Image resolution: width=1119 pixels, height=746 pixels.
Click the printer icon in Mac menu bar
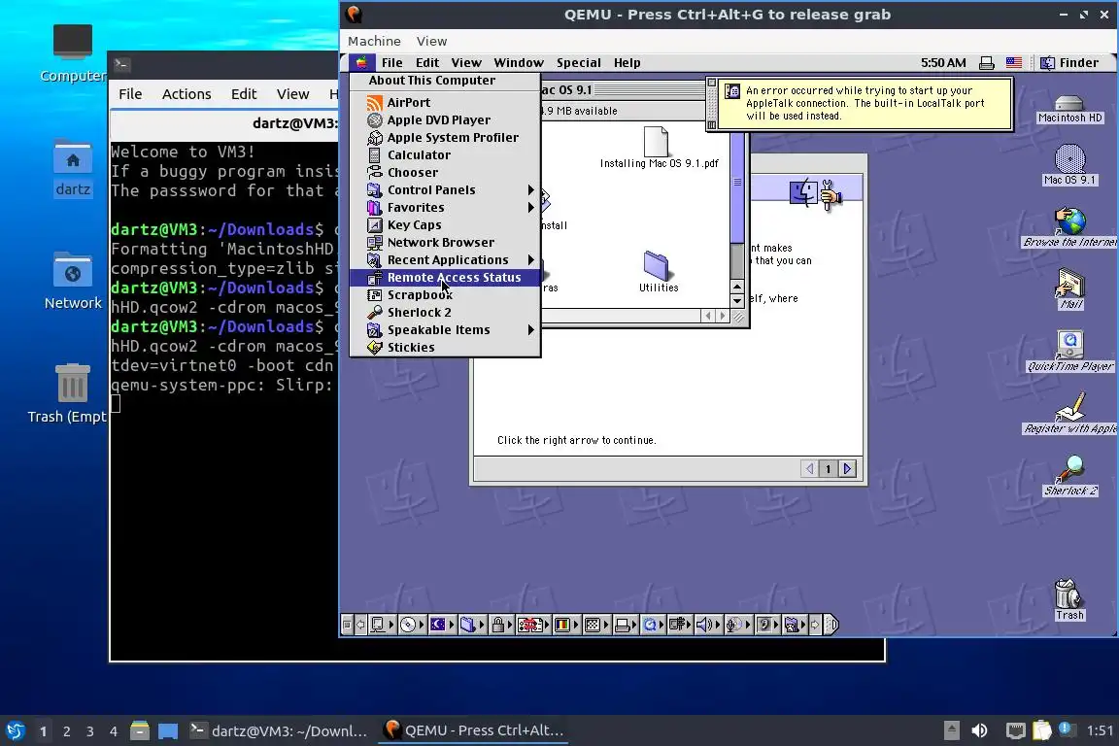pos(986,63)
